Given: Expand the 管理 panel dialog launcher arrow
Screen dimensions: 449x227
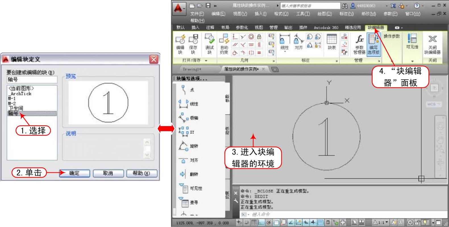Looking at the screenshot, I should coord(379,61).
